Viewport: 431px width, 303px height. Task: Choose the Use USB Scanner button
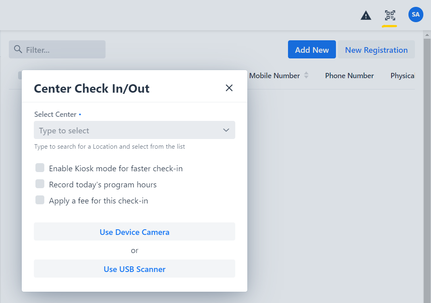[135, 269]
